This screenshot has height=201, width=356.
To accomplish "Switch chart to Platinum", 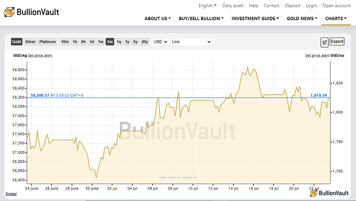I will click(x=47, y=42).
